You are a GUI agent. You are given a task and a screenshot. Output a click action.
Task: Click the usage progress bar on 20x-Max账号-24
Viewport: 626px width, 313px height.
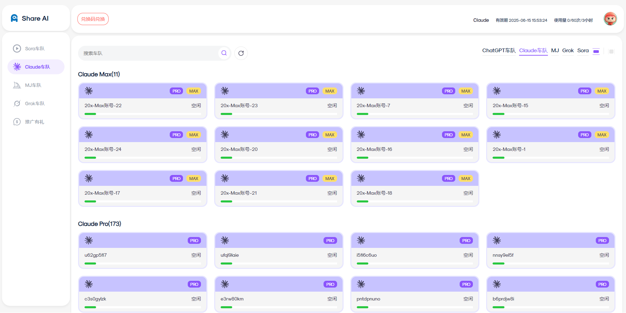(x=143, y=158)
